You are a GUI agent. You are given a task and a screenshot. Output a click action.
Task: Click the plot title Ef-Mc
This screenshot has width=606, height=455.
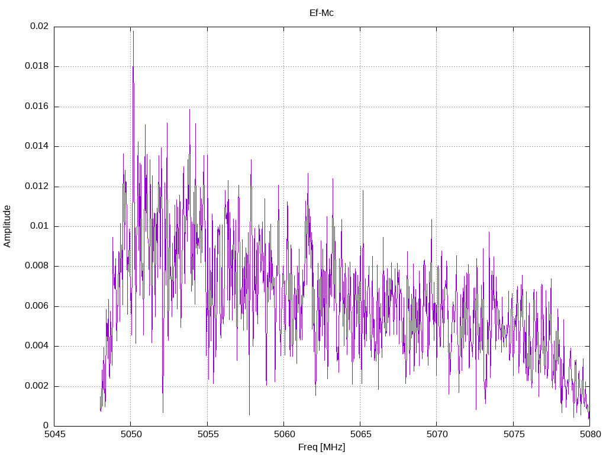click(321, 13)
